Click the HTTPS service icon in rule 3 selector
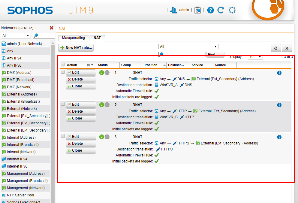Viewport: 298px width, 203px height. click(x=174, y=143)
